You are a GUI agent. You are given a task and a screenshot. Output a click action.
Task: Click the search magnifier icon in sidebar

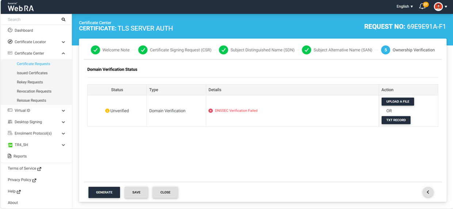pos(63,20)
